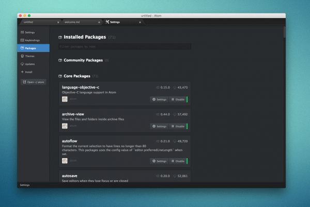
Task: Collapse the Installed Packages heading
Action: (x=84, y=37)
